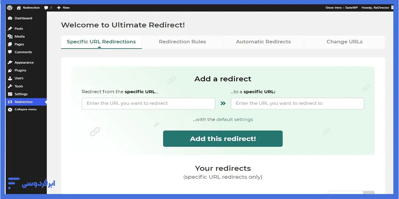Click the Comments icon in sidebar
This screenshot has width=399, height=199.
[10, 52]
